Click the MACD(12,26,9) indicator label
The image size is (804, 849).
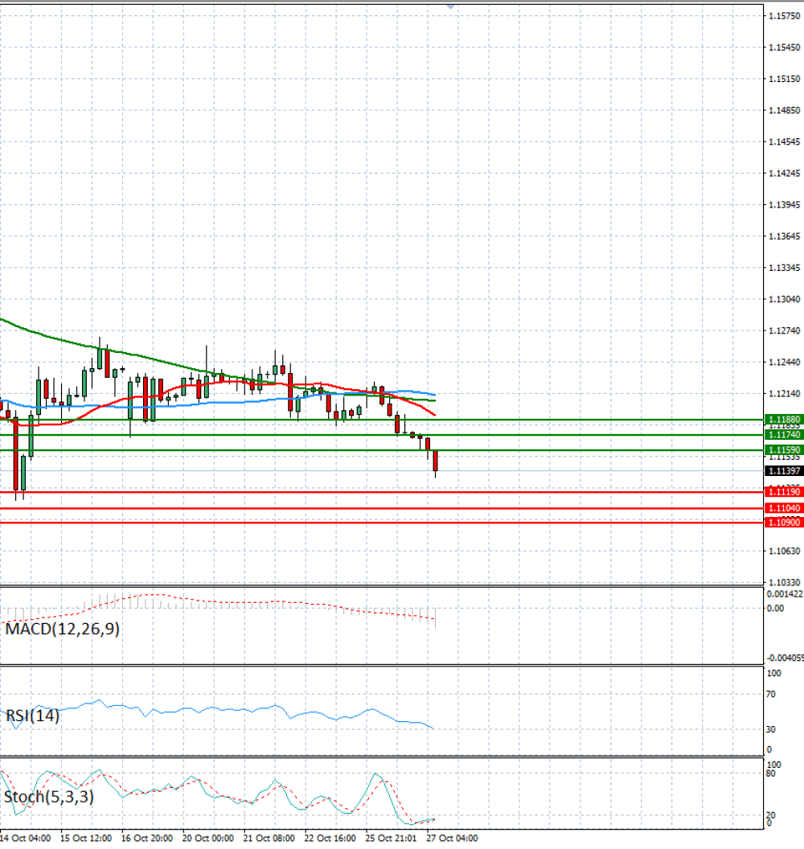(x=62, y=630)
